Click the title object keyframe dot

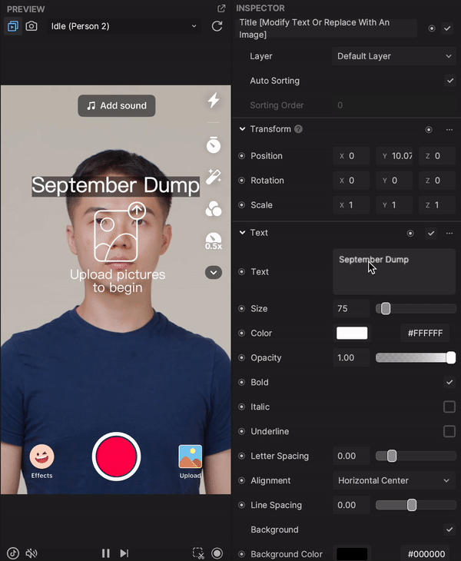tap(432, 28)
